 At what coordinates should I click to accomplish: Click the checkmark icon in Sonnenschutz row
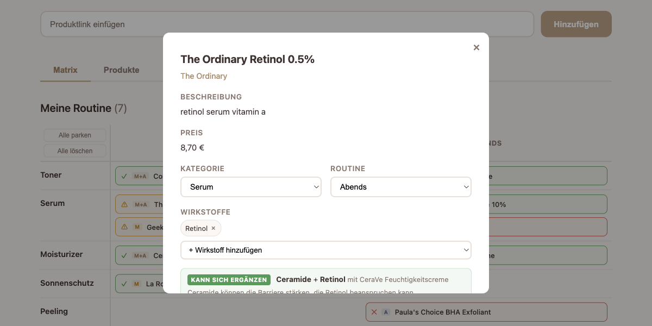pyautogui.click(x=124, y=284)
